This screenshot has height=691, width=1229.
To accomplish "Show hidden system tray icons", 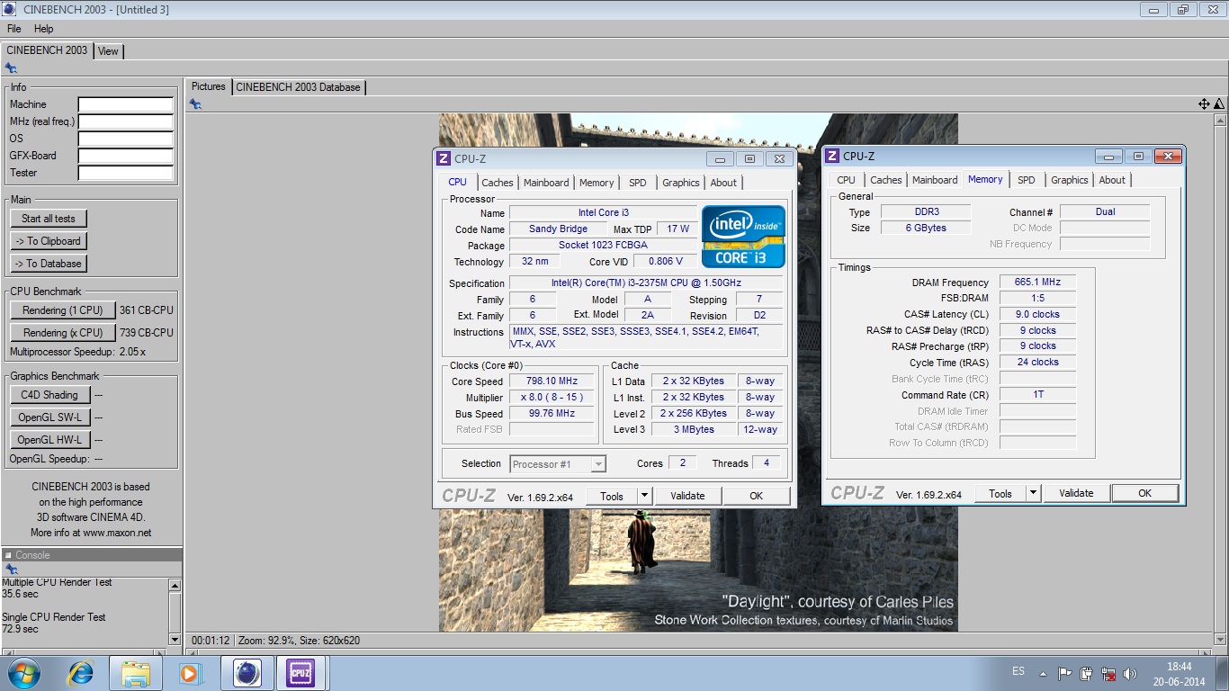I will (x=1044, y=673).
